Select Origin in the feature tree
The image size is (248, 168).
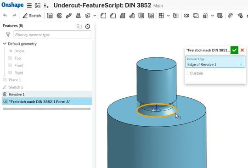(x=19, y=51)
